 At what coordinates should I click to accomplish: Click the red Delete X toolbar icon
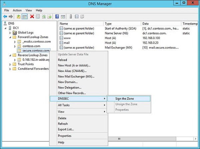pyautogui.click(x=32, y=16)
